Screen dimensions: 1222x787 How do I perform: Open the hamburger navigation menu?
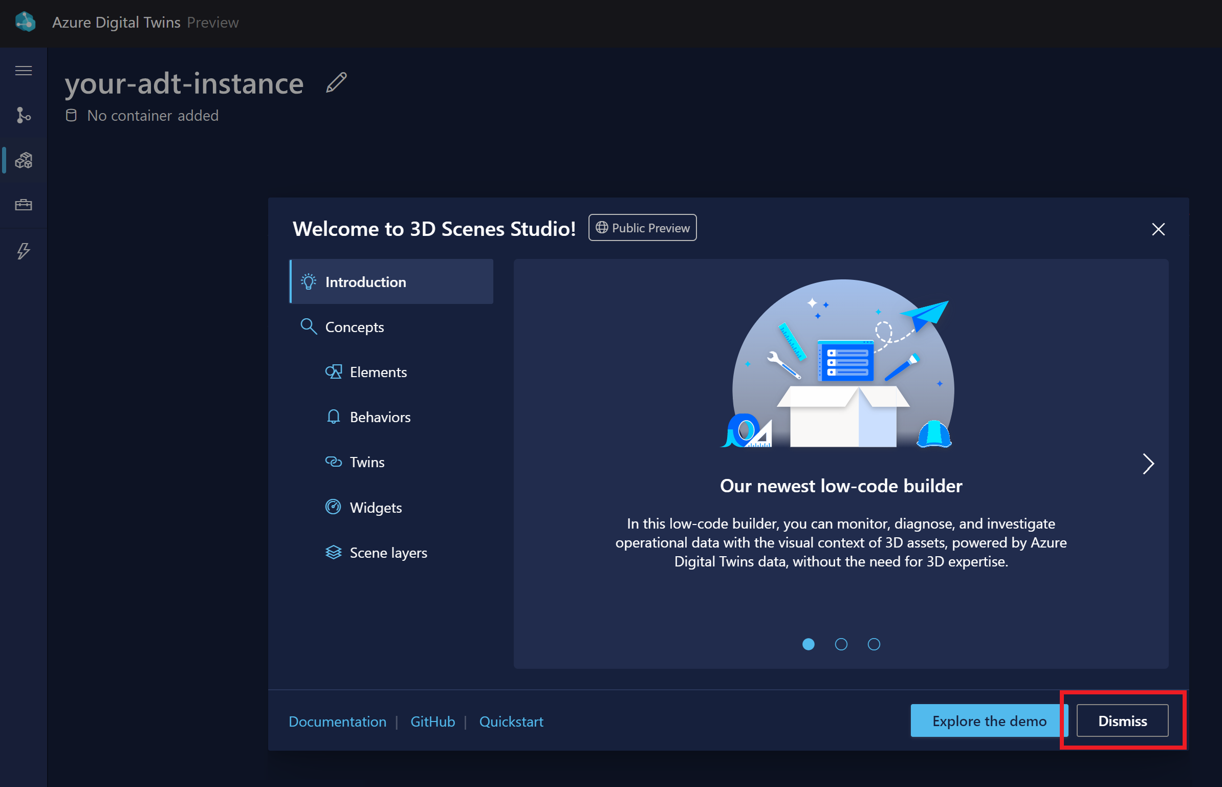click(24, 71)
